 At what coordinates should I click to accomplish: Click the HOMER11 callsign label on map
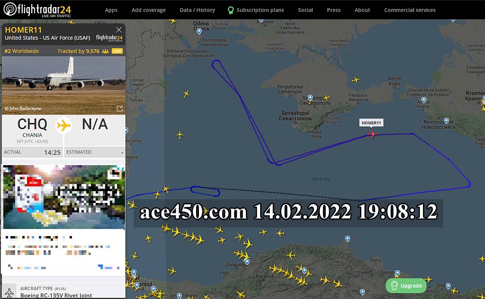[x=371, y=123]
